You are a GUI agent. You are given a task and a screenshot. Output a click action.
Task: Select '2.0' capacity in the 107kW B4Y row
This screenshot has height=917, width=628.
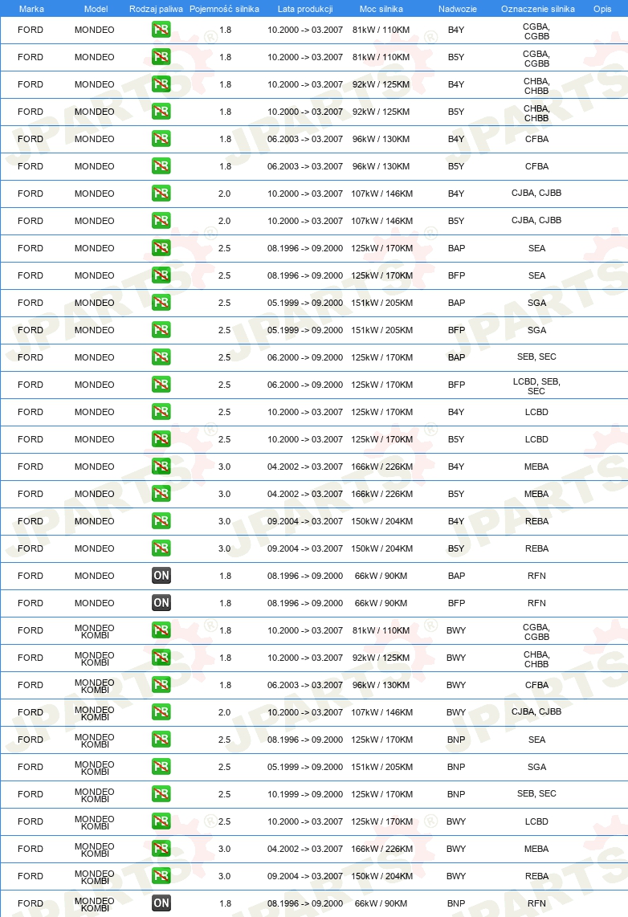coord(225,194)
